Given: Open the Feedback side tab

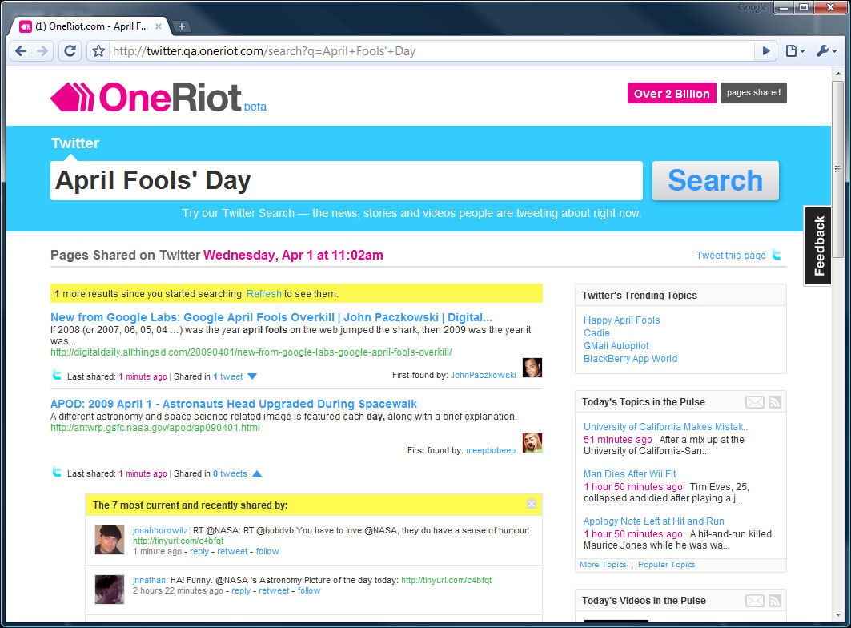Looking at the screenshot, I should coord(818,245).
